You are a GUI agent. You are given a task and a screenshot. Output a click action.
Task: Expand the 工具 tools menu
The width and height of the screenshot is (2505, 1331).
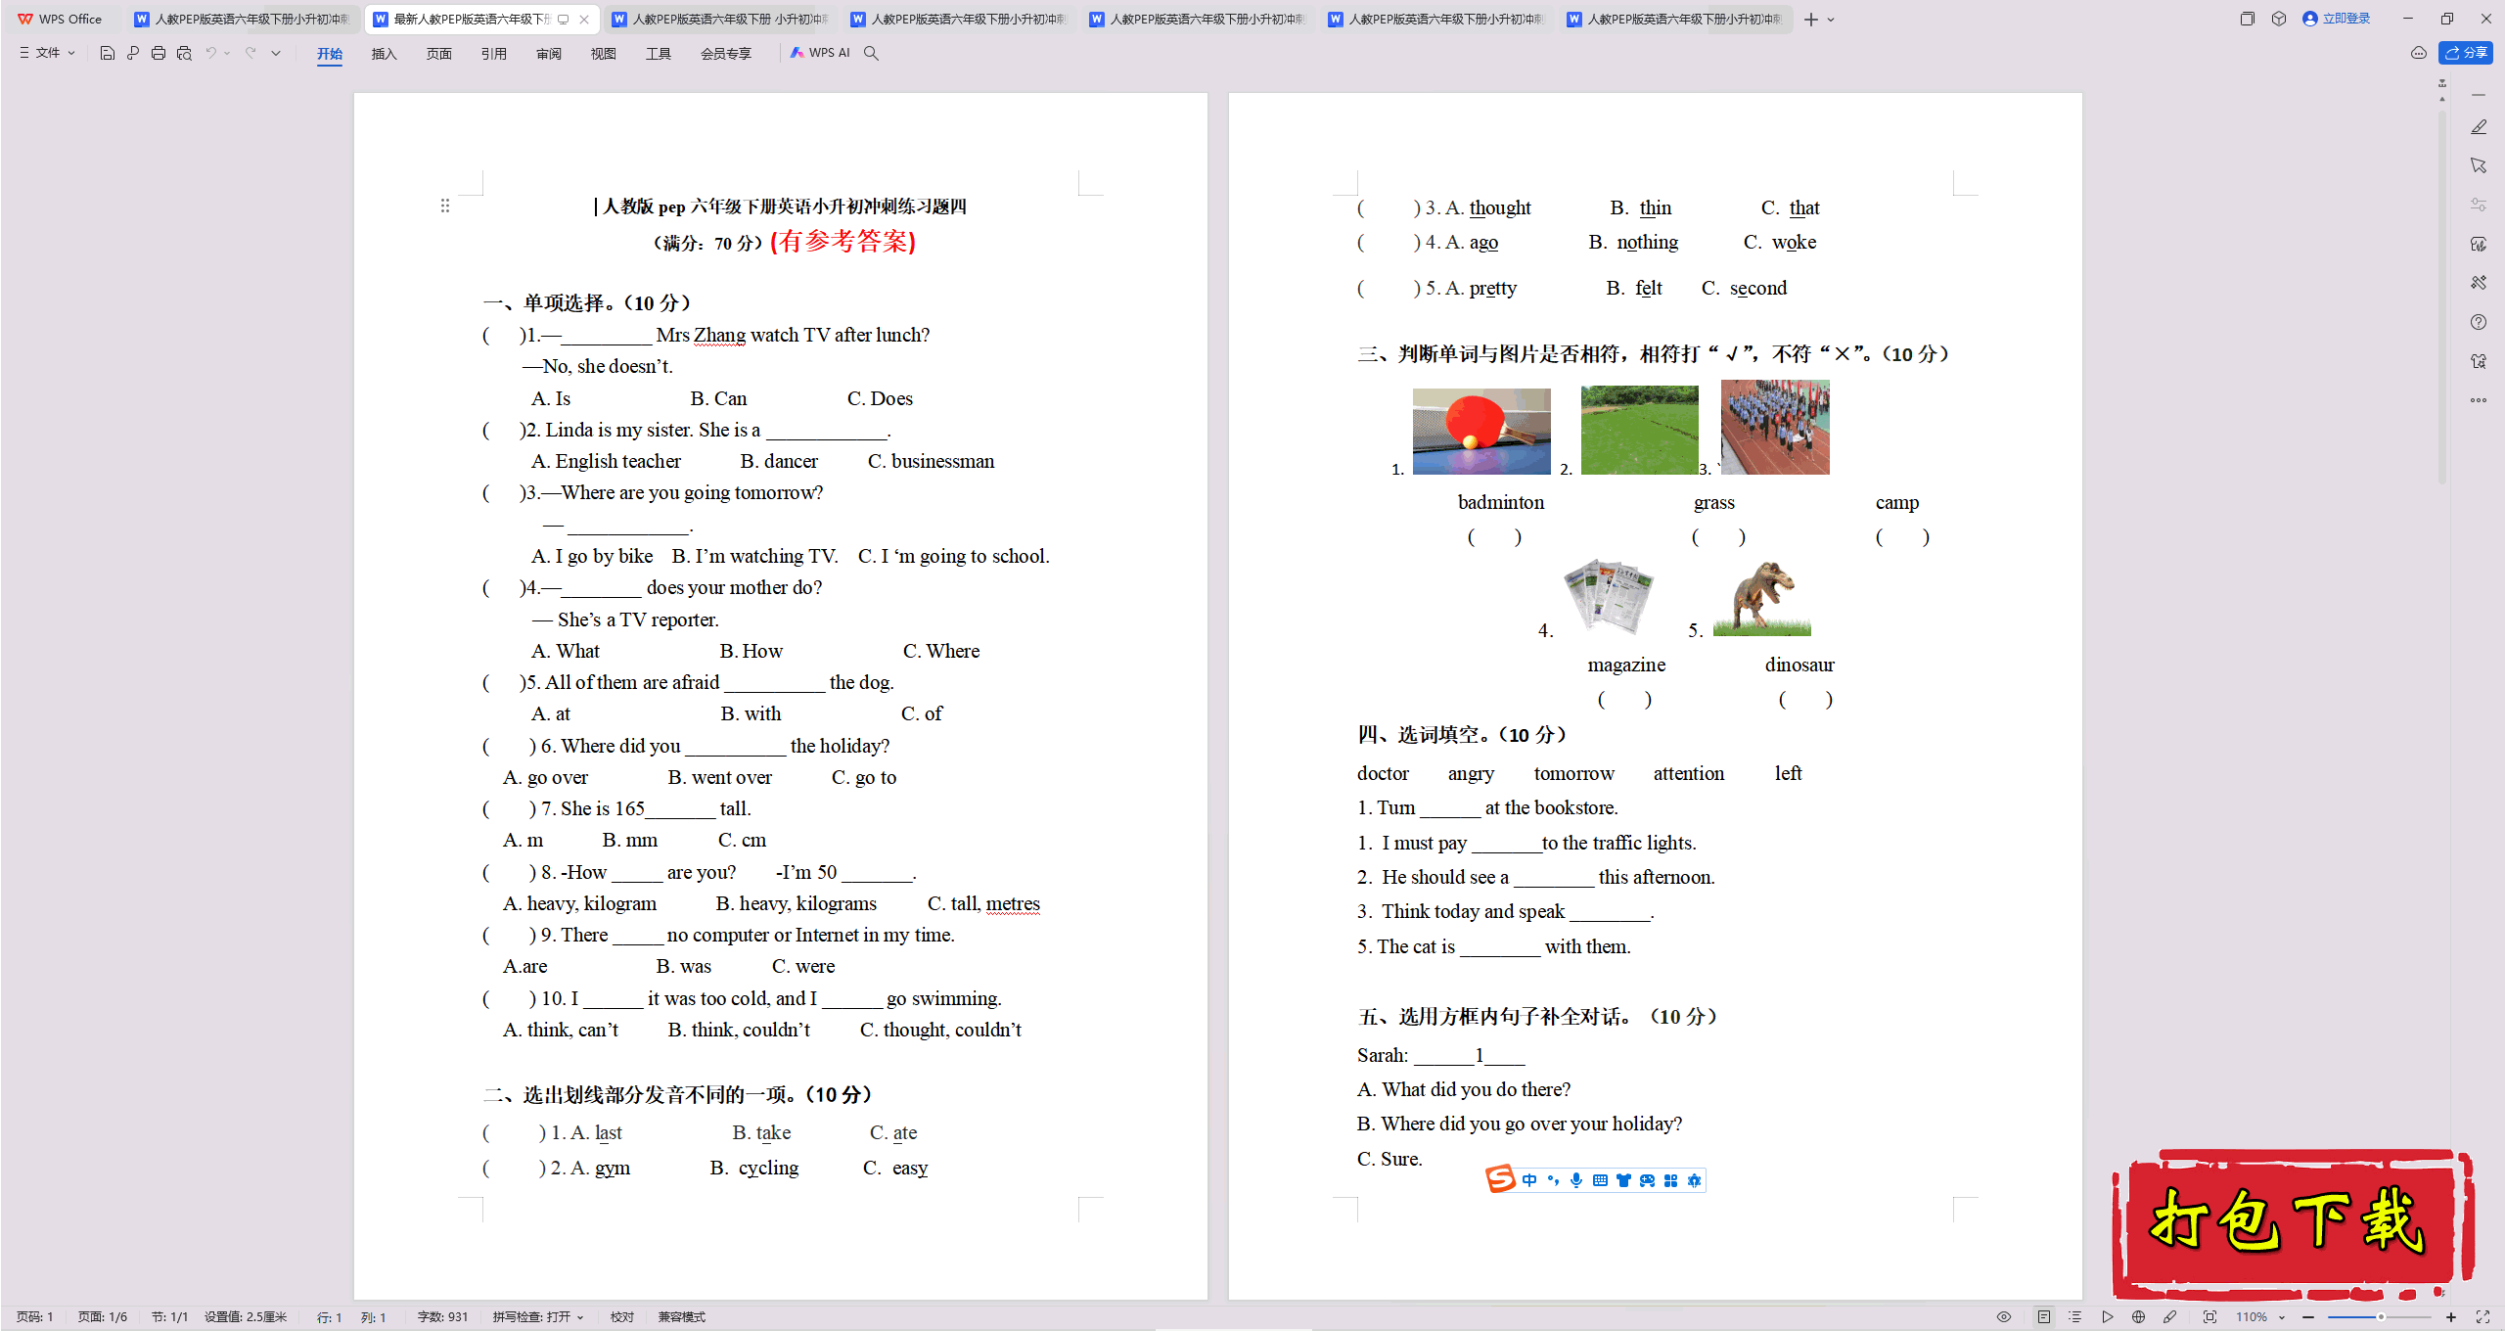point(656,53)
